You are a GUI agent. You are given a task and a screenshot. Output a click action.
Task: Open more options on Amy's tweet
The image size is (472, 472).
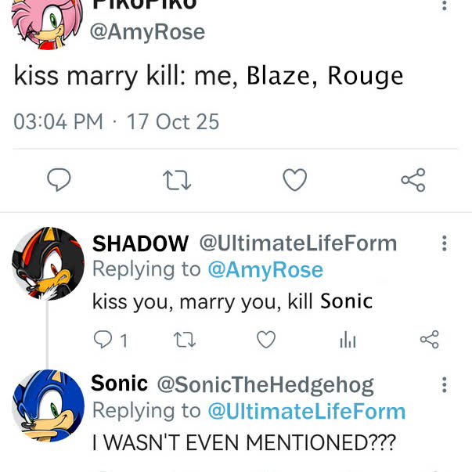[x=445, y=4]
